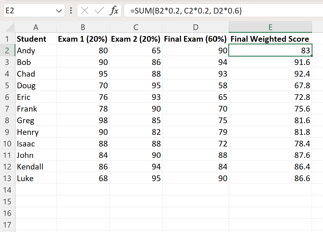Select column E header
The width and height of the screenshot is (323, 232).
[x=270, y=27]
